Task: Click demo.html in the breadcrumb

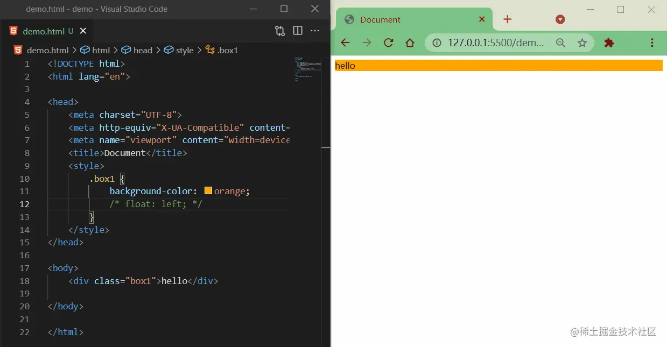Action: (x=48, y=50)
